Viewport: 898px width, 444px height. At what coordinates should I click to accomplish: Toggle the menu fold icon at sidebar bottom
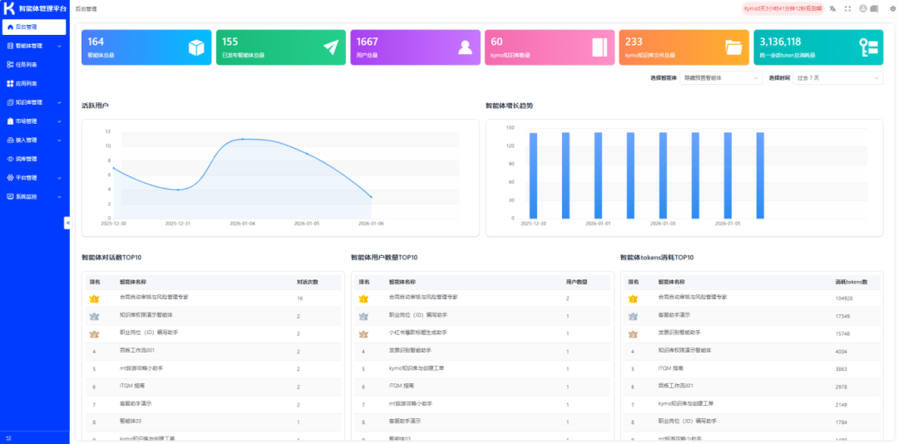click(9, 437)
